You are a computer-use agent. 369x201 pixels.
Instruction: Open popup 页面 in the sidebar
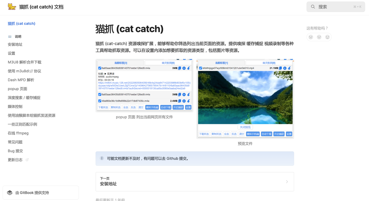[17, 89]
